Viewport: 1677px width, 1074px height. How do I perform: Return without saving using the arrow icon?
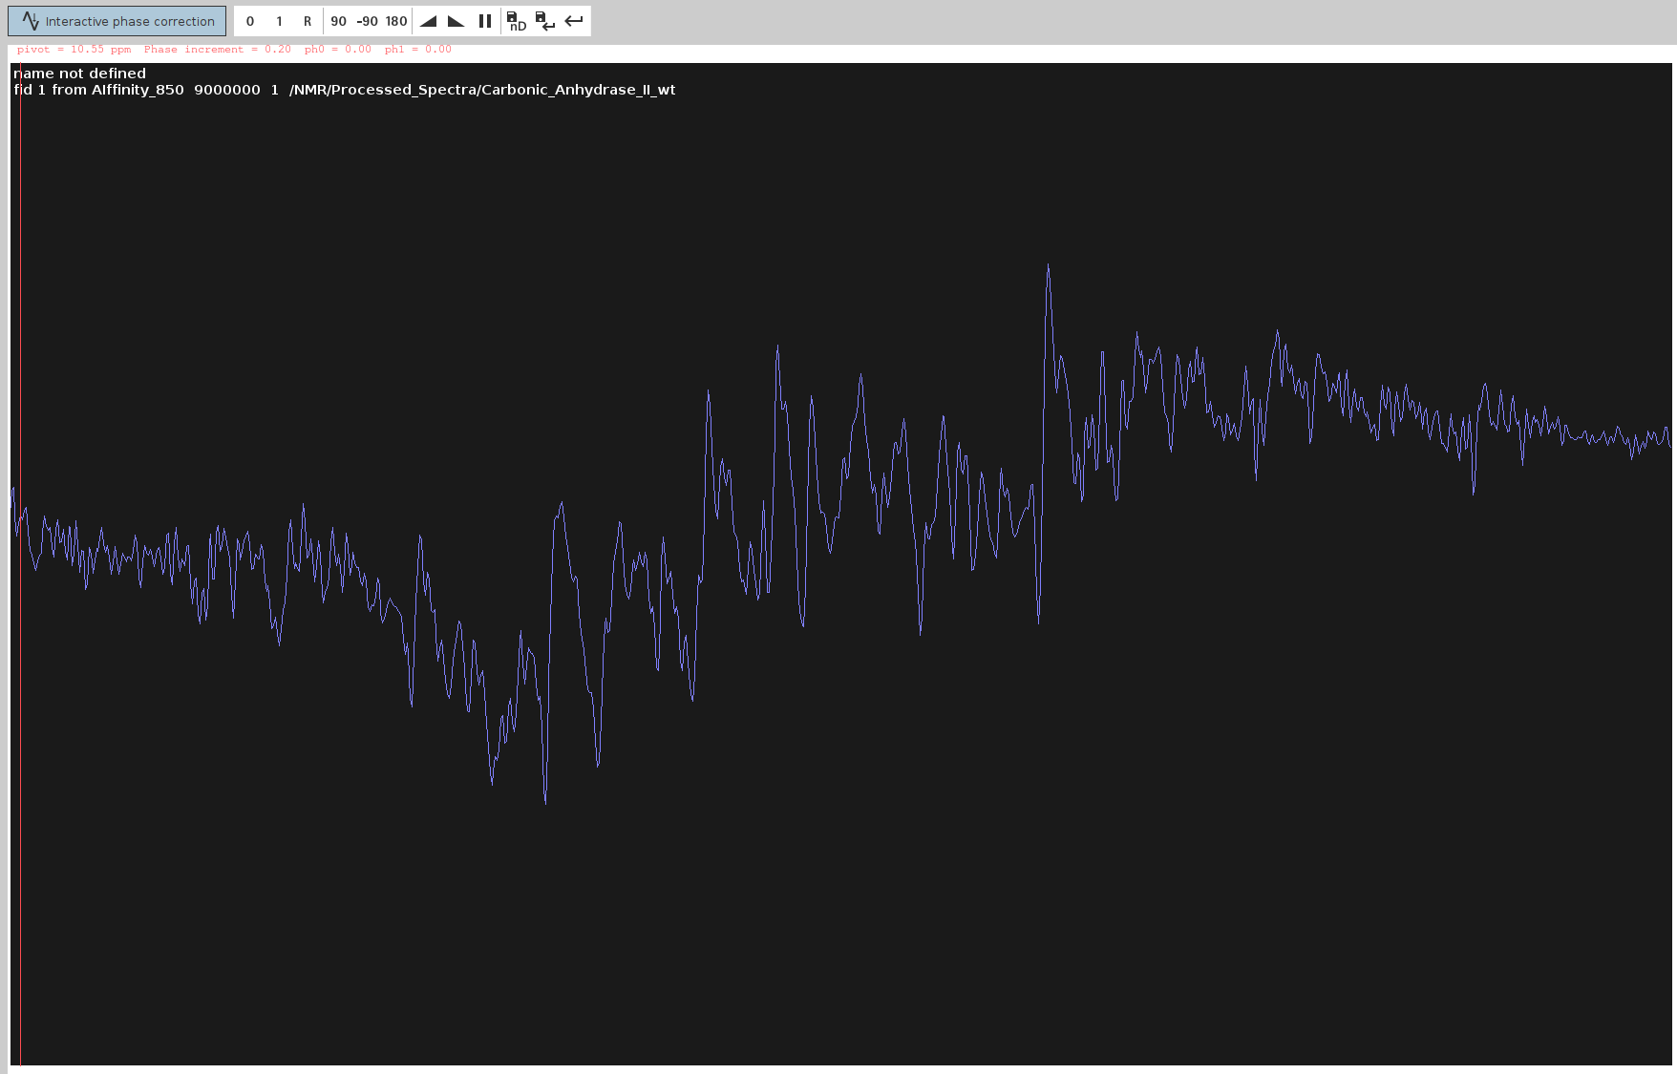pos(574,21)
